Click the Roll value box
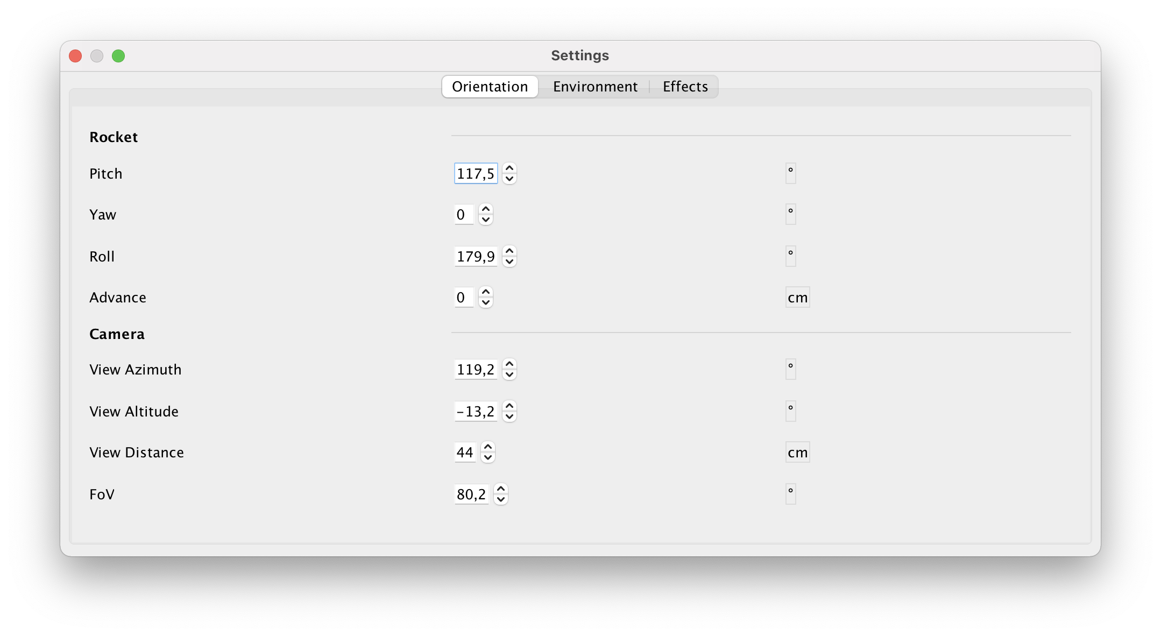 point(476,257)
